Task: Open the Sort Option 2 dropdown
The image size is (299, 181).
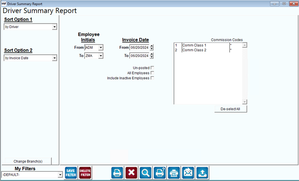Action: [54, 58]
